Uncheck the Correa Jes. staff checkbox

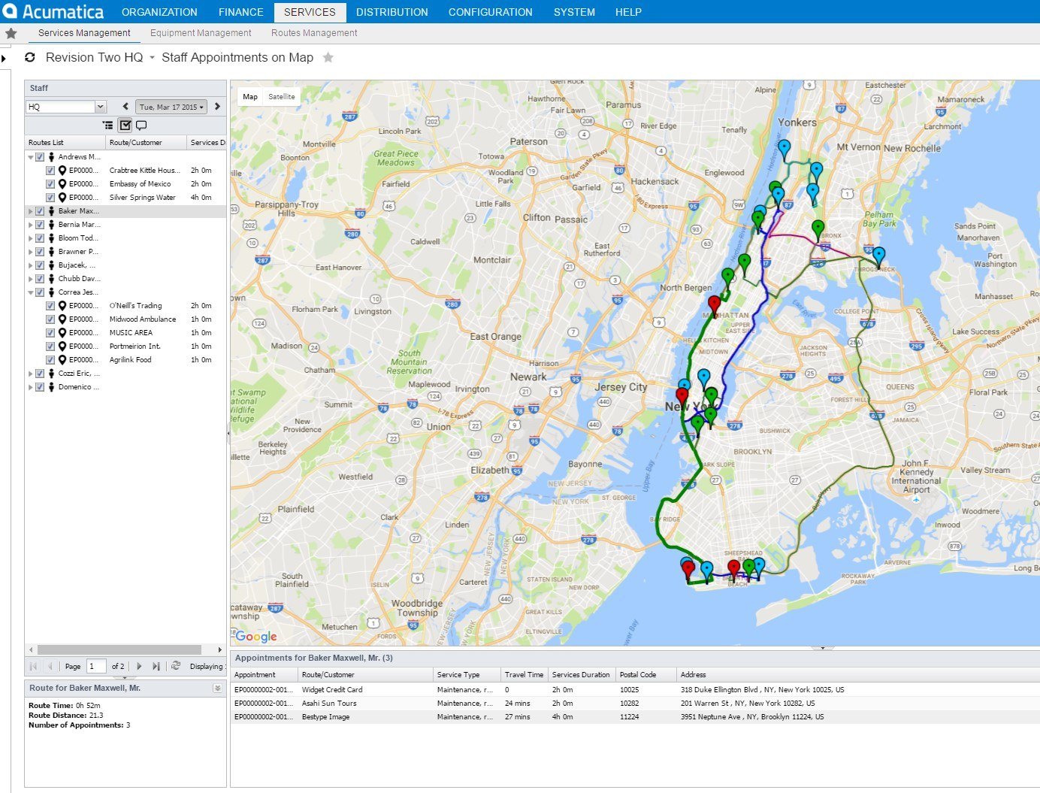(x=41, y=292)
